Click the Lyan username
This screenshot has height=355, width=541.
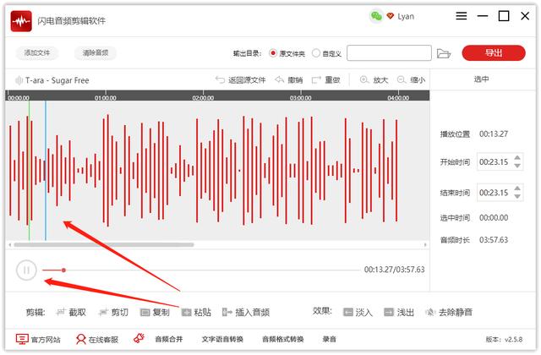[406, 16]
